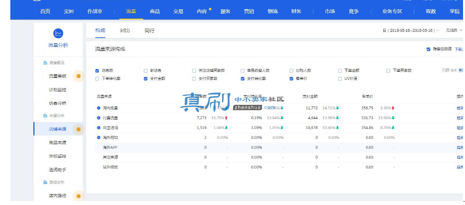The image size is (465, 205).
Task: Switch to the 对比 tab
Action: [125, 30]
